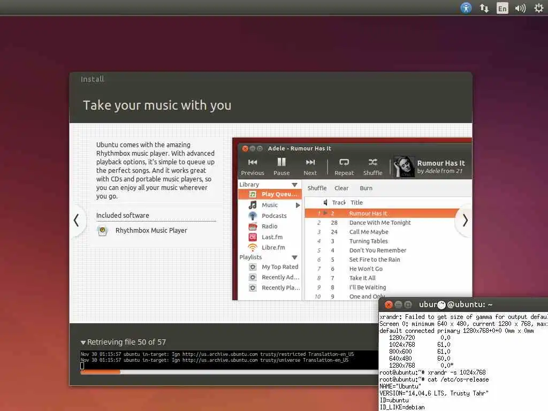
Task: Open the accessibility menu in top panel
Action: [466, 7]
